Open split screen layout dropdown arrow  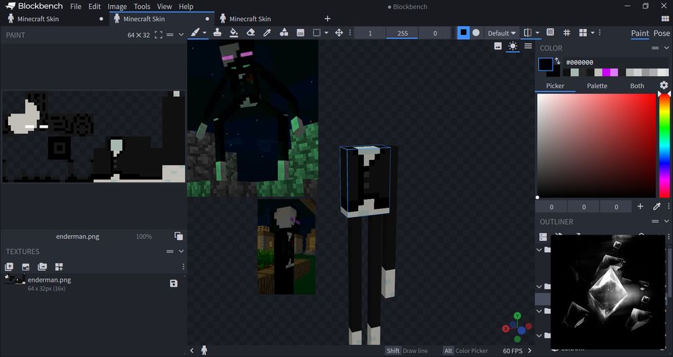pos(593,33)
